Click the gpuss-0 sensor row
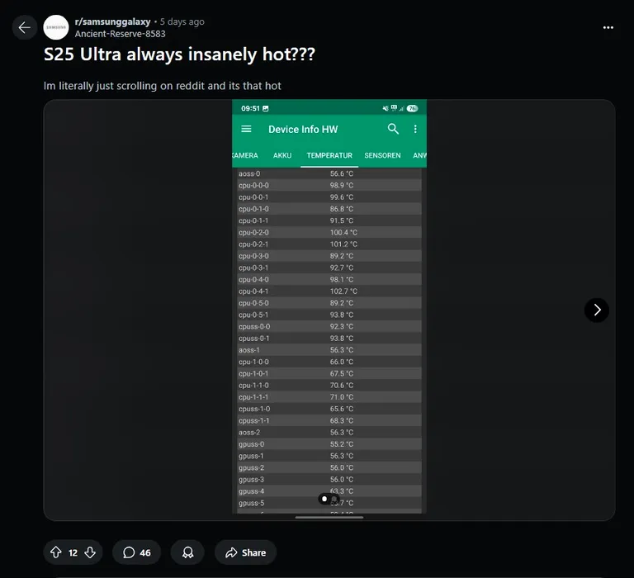The height and width of the screenshot is (578, 634). (329, 444)
